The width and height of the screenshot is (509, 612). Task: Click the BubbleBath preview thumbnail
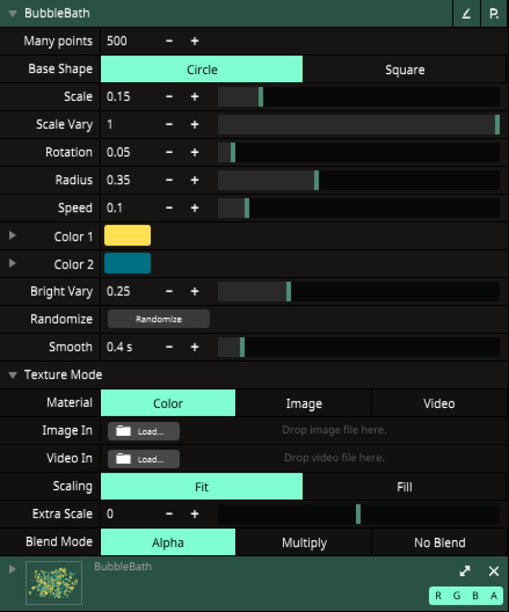pyautogui.click(x=54, y=583)
